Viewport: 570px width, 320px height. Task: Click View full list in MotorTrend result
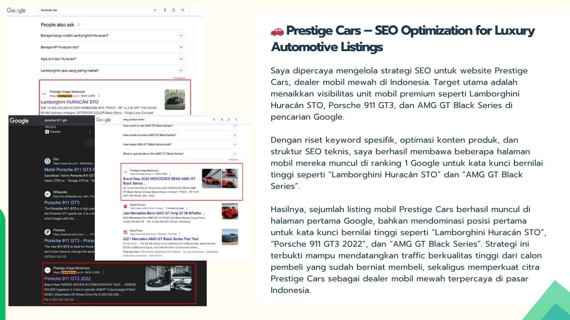(x=155, y=256)
